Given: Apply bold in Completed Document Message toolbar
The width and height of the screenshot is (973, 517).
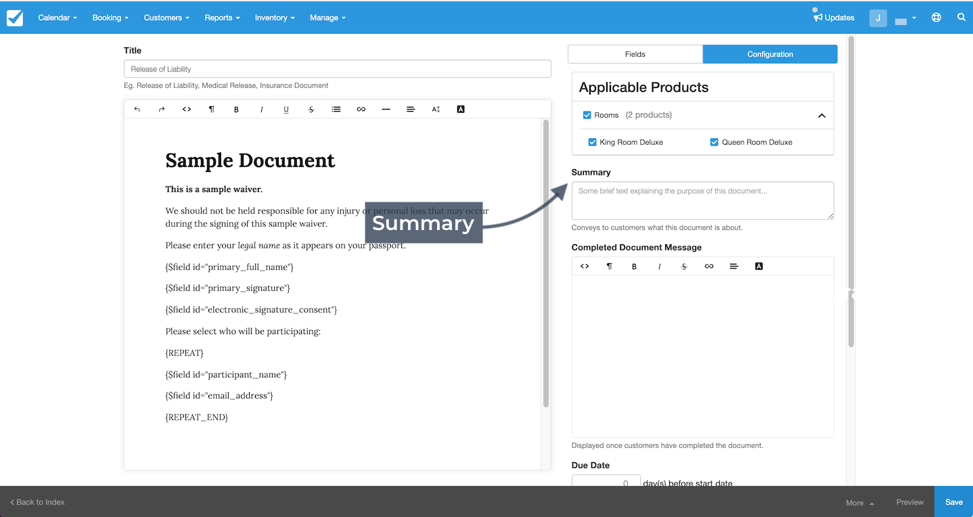Looking at the screenshot, I should (634, 266).
